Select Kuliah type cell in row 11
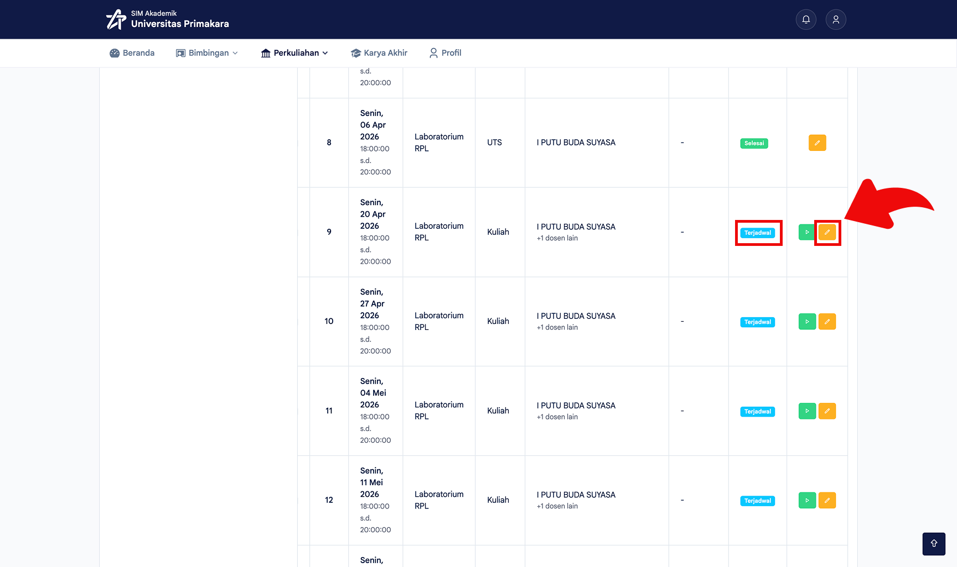This screenshot has height=567, width=957. point(500,411)
